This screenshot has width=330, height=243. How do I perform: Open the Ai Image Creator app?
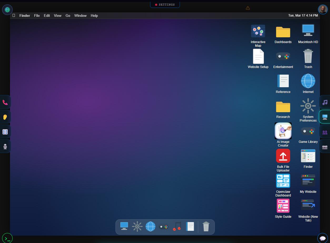tap(283, 131)
